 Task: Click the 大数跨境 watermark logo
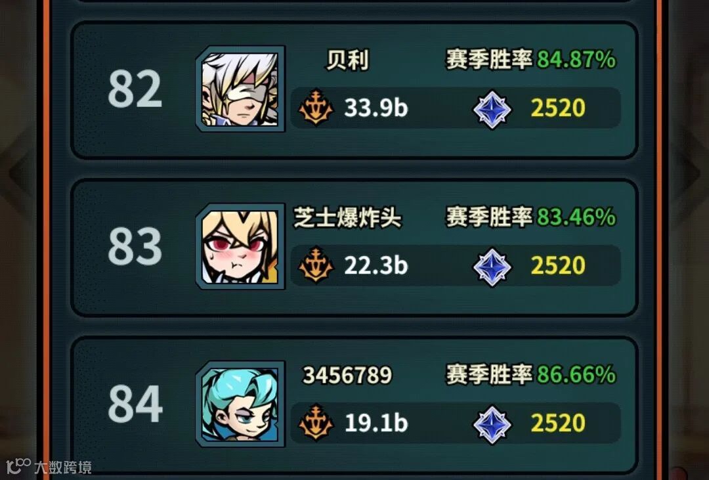[49, 466]
